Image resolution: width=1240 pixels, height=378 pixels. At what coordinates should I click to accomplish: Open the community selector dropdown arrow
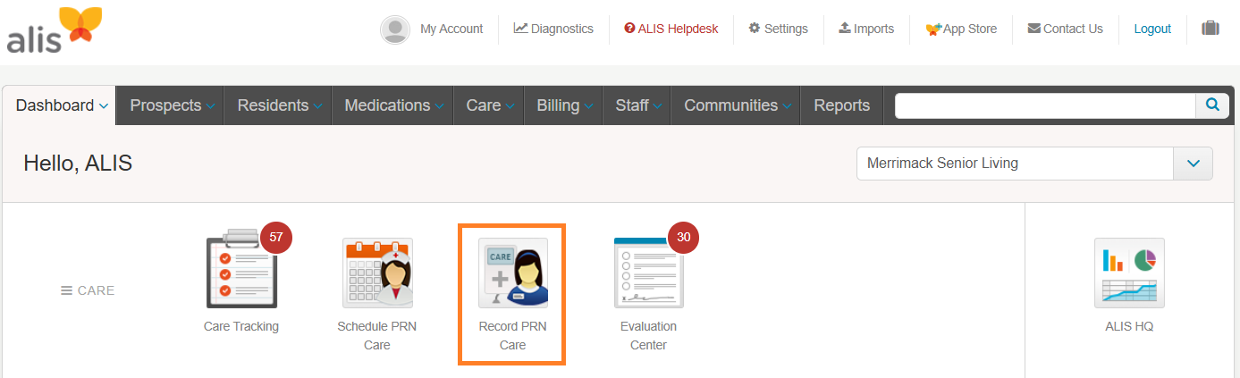1193,164
